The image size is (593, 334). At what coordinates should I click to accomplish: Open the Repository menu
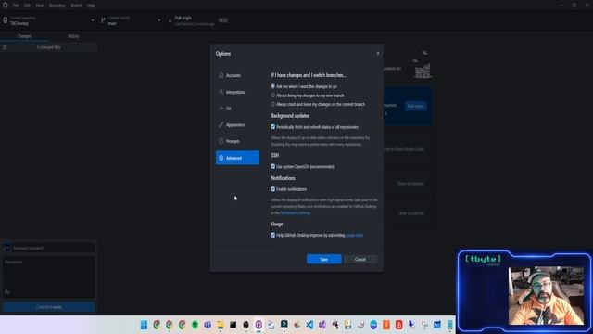[x=57, y=6]
